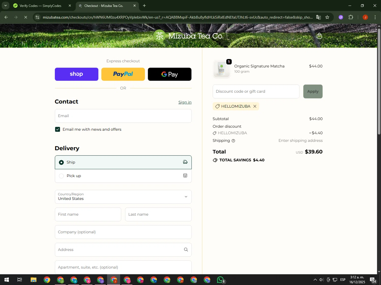The height and width of the screenshot is (285, 381).
Task: Open WhatsApp from the taskbar
Action: (x=221, y=280)
